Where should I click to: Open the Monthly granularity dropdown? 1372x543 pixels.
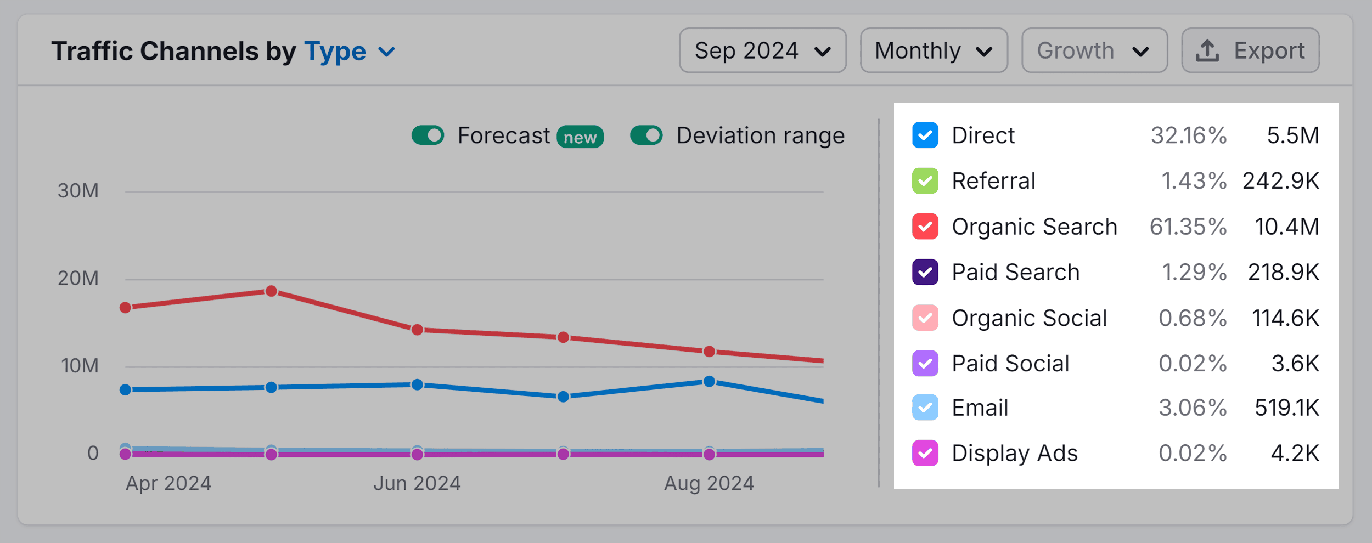933,50
